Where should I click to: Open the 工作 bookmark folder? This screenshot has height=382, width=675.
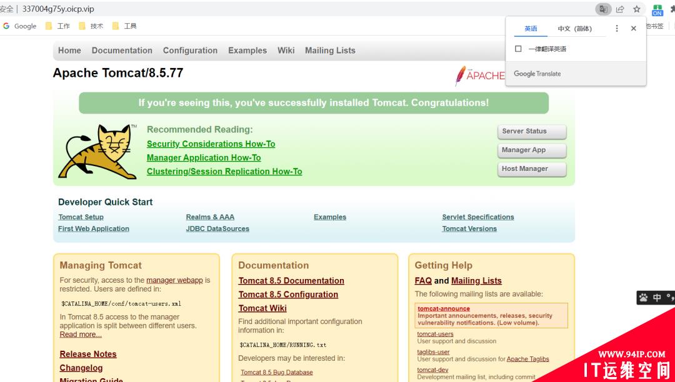pyautogui.click(x=57, y=26)
